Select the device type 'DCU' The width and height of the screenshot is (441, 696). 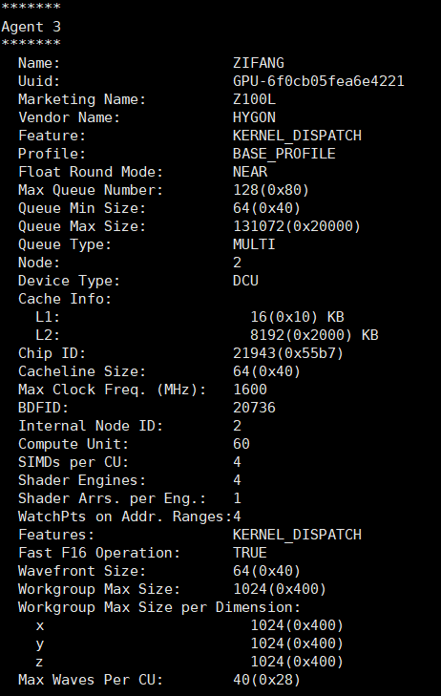[x=245, y=281]
